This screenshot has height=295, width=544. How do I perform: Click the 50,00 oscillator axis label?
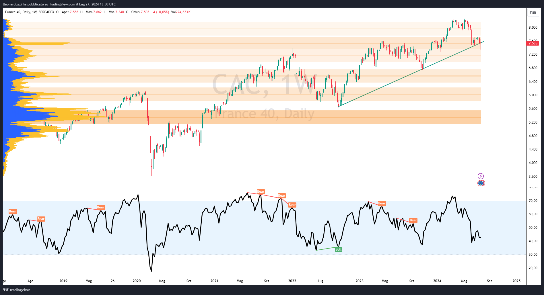(533, 228)
